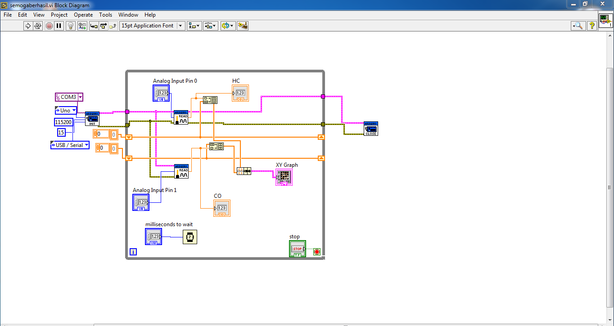Click pink resource tunnel on loop right border
The height and width of the screenshot is (326, 614).
(323, 96)
